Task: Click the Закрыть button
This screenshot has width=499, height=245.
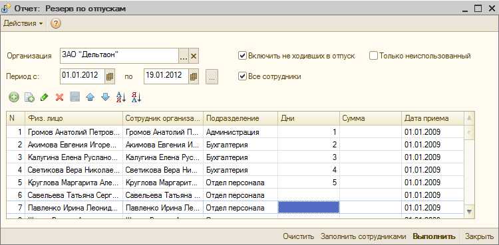Action: tap(479, 236)
